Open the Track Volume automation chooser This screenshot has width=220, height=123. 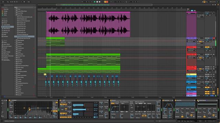(192, 71)
